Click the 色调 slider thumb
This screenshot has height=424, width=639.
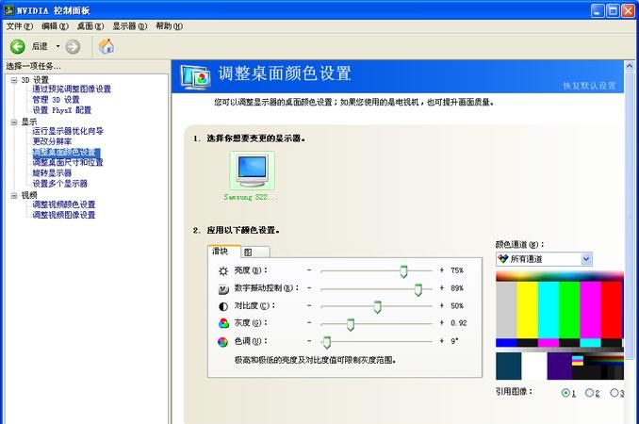tap(326, 342)
